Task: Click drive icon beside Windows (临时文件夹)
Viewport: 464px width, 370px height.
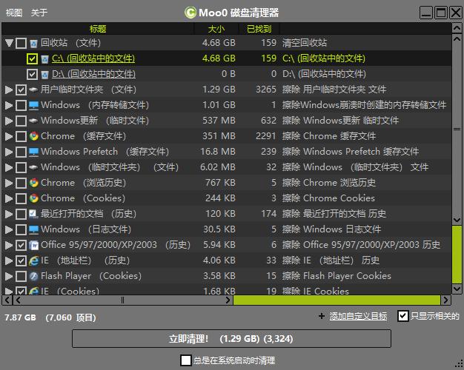Action: click(x=34, y=167)
